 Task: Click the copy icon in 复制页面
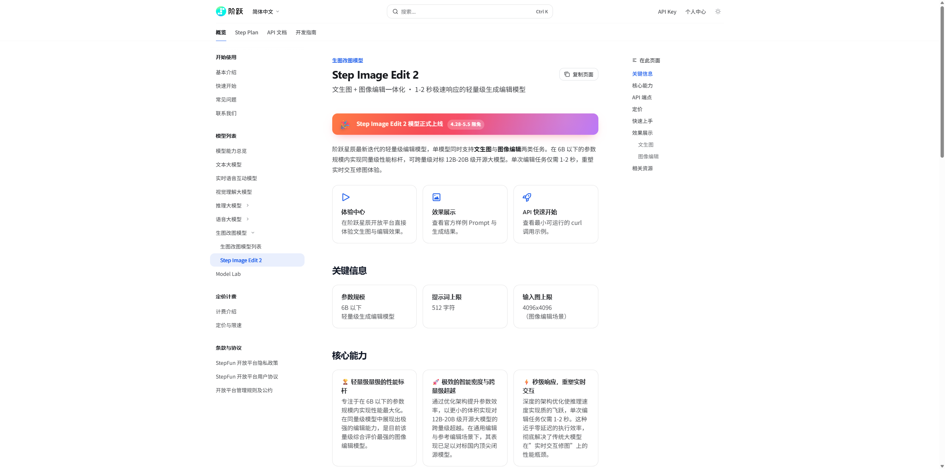(567, 74)
